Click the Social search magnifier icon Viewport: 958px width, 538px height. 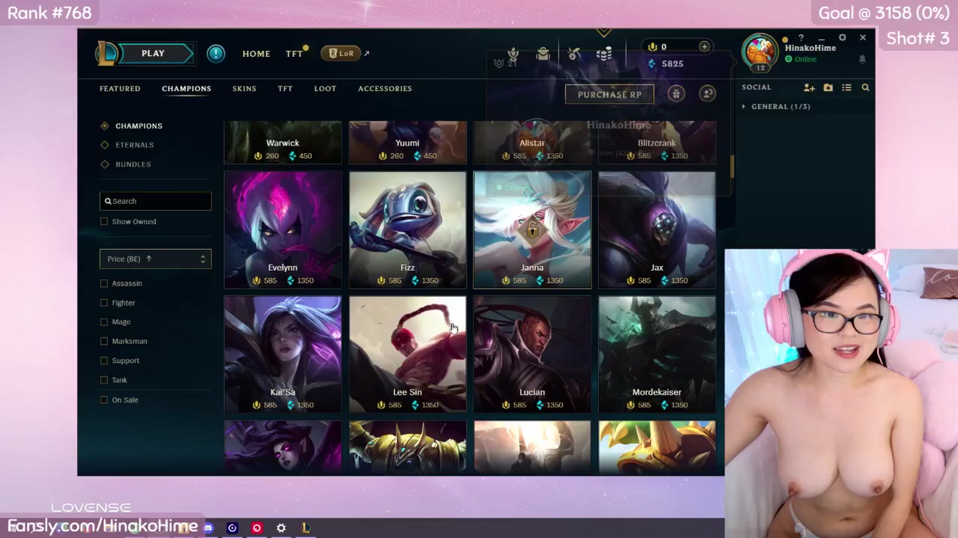pyautogui.click(x=865, y=88)
